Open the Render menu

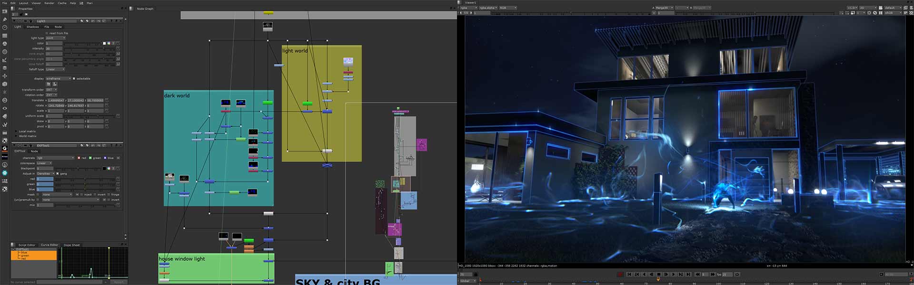coord(49,3)
